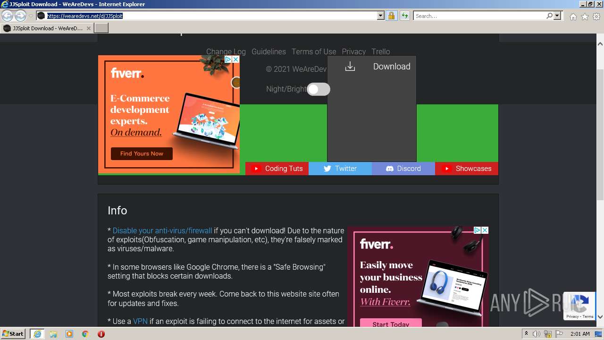Expand the address bar autocomplete dropdown

[x=381, y=16]
